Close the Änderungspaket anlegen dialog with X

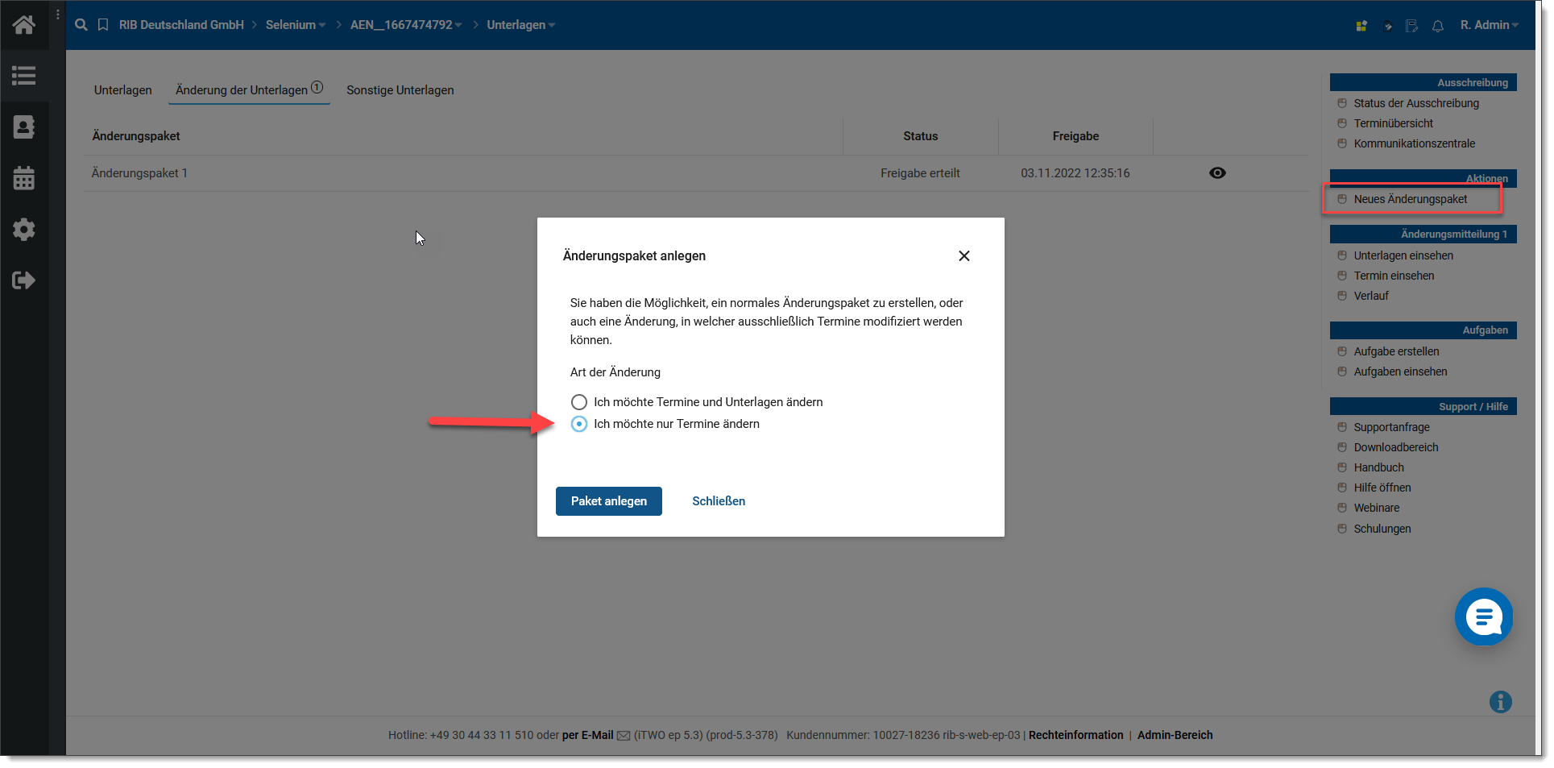(x=964, y=255)
